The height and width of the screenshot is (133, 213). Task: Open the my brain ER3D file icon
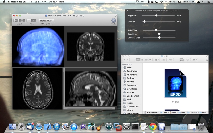coord(175,83)
